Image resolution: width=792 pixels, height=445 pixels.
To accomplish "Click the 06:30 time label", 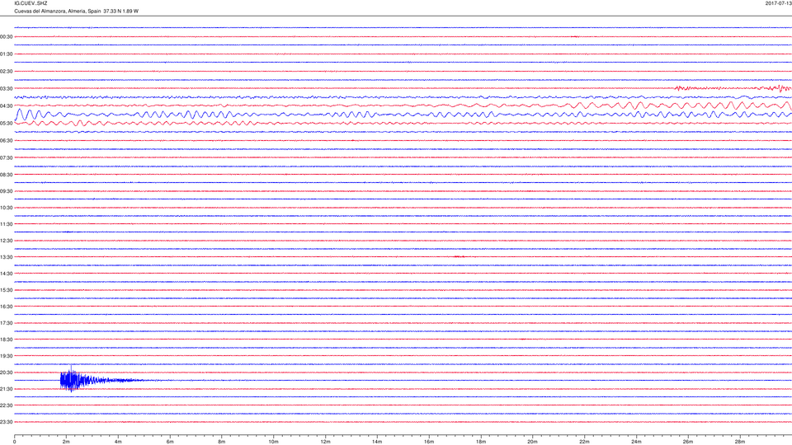I will 6,141.
